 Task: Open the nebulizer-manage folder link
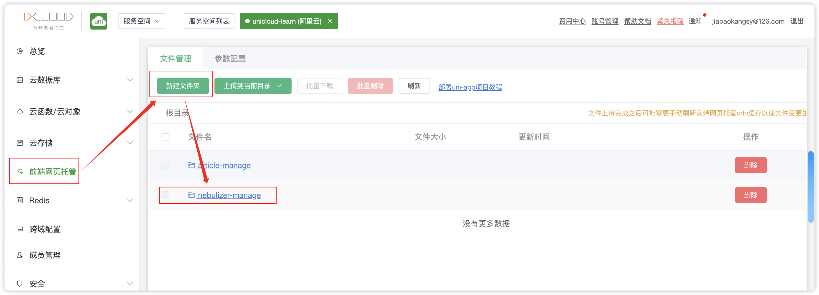click(x=229, y=195)
